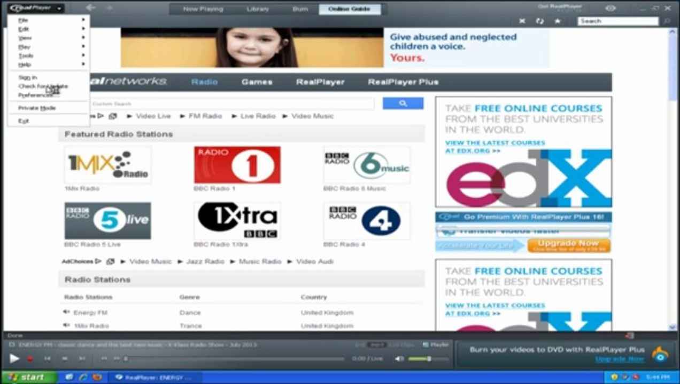
Task: Open the Radio navigation link
Action: [x=204, y=82]
